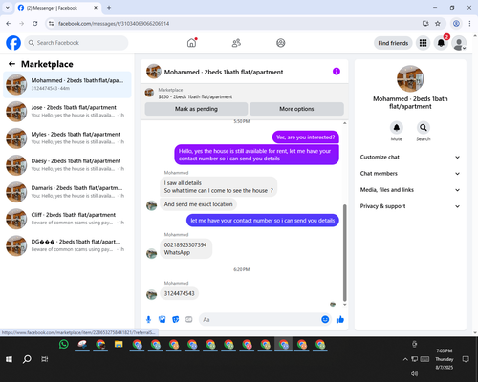Attach a photo file icon
Screen dimensions: 478x382
tap(163, 319)
